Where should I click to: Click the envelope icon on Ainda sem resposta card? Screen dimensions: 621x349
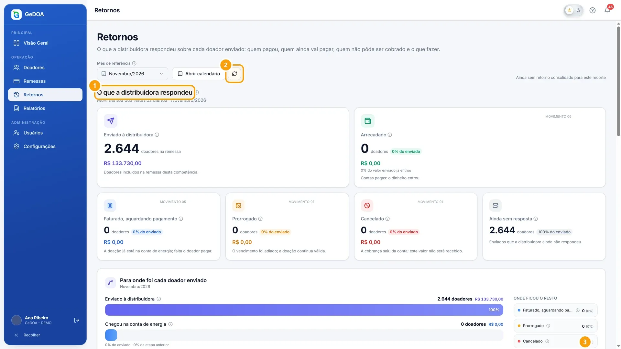pos(496,206)
